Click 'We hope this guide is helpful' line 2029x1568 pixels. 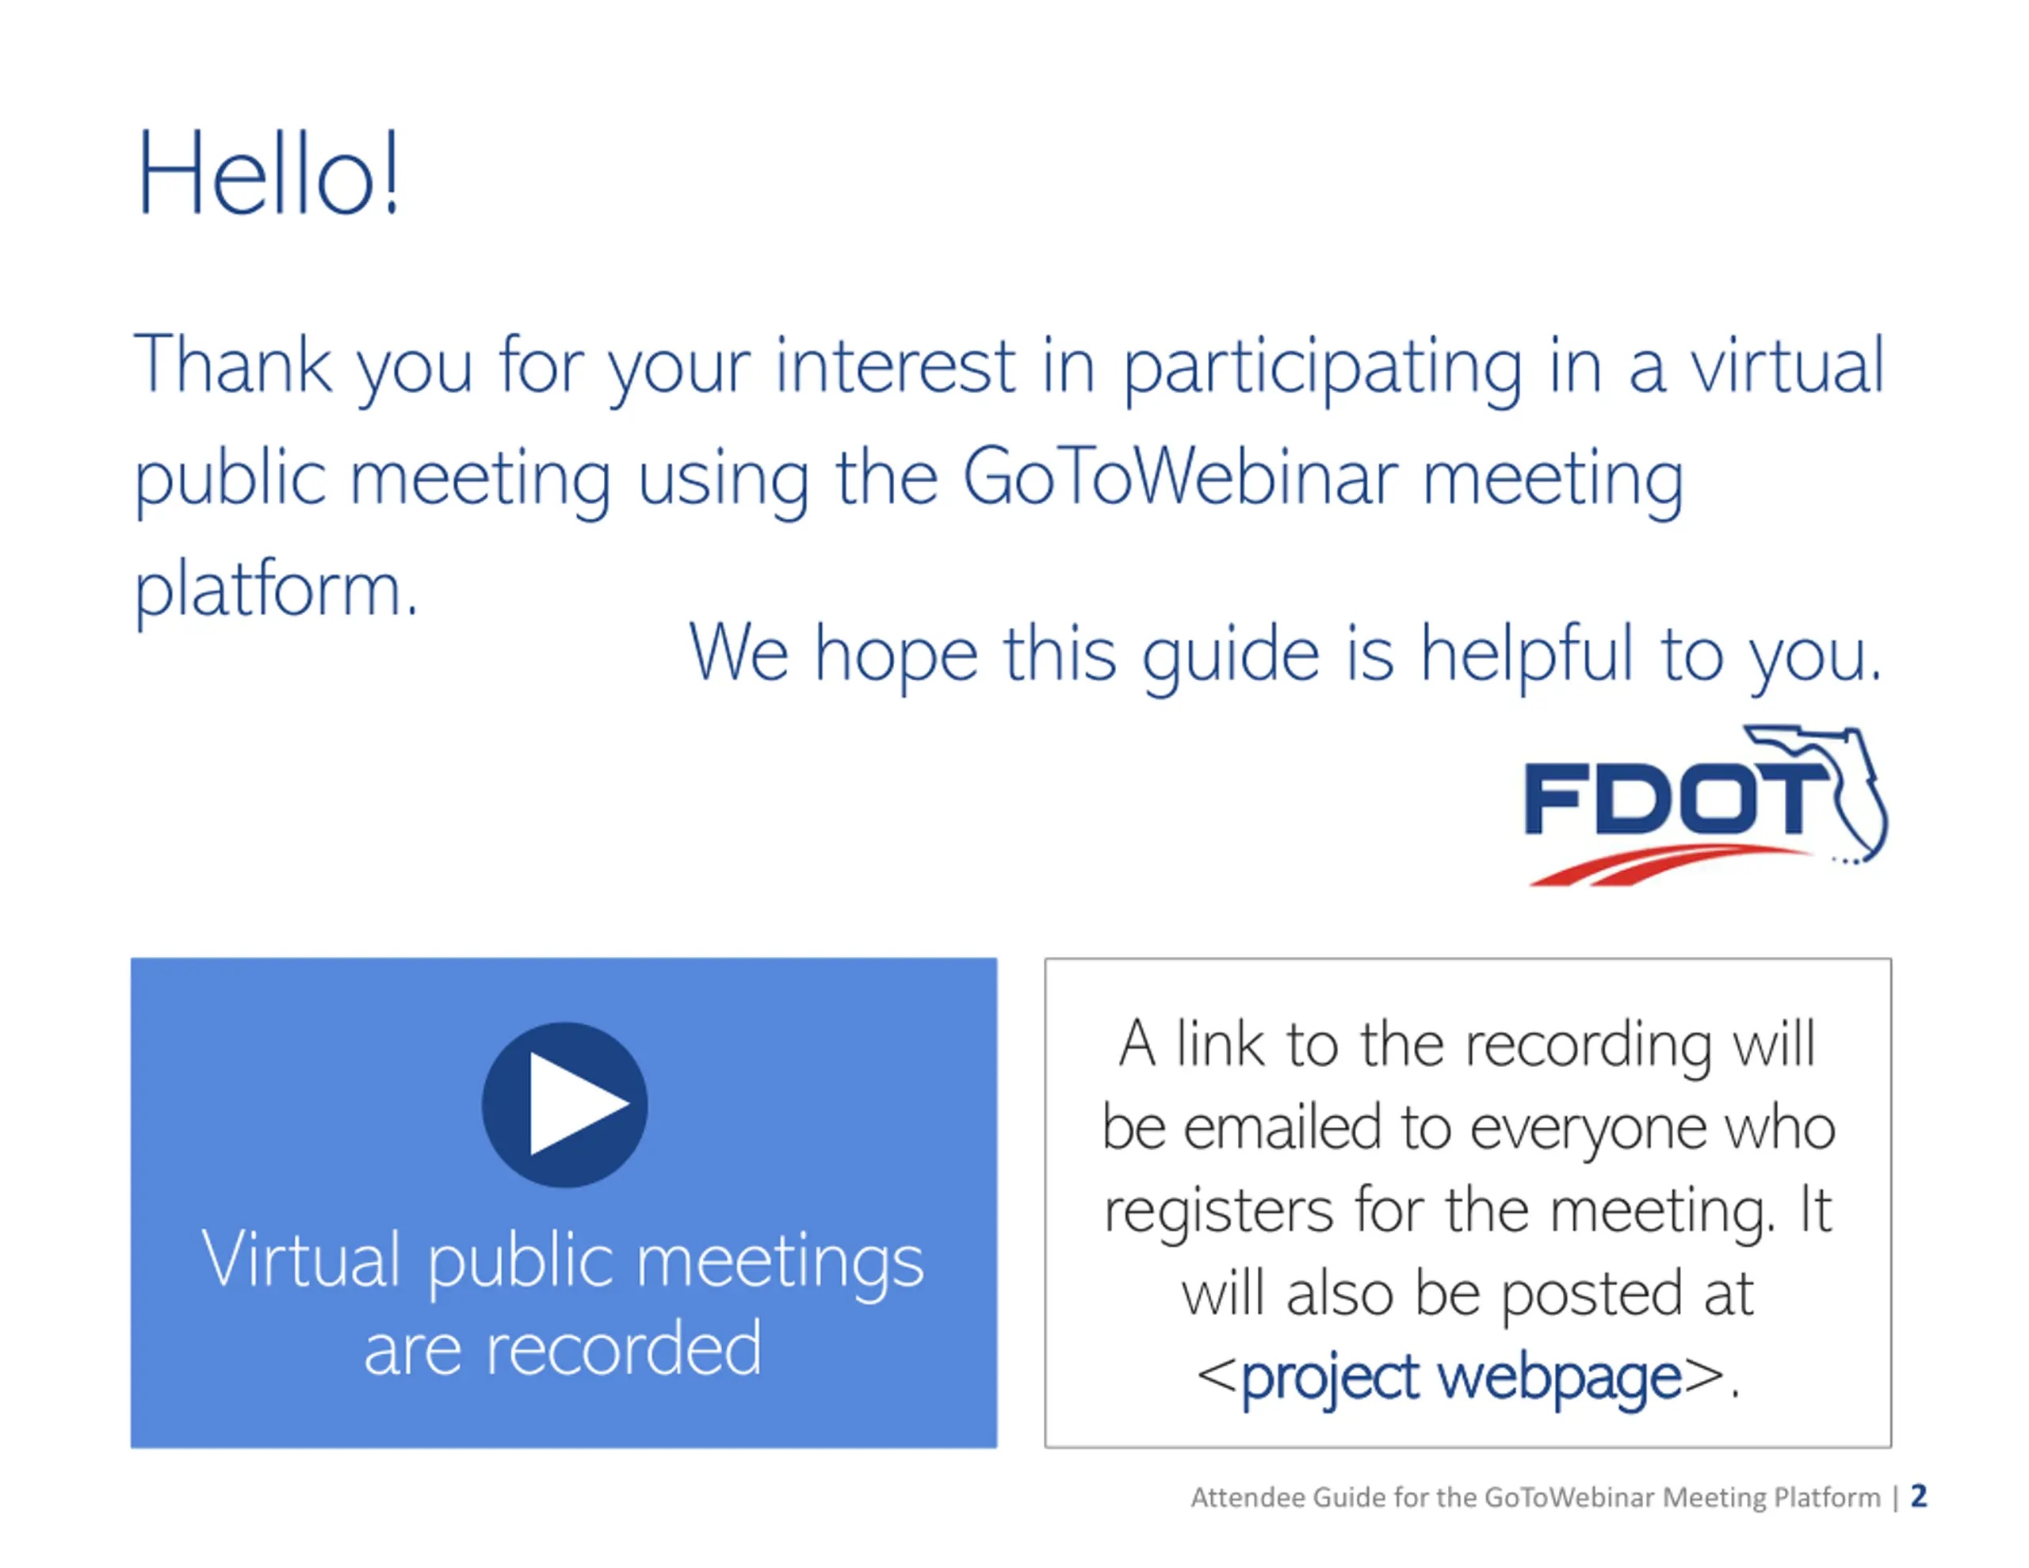pyautogui.click(x=1285, y=656)
